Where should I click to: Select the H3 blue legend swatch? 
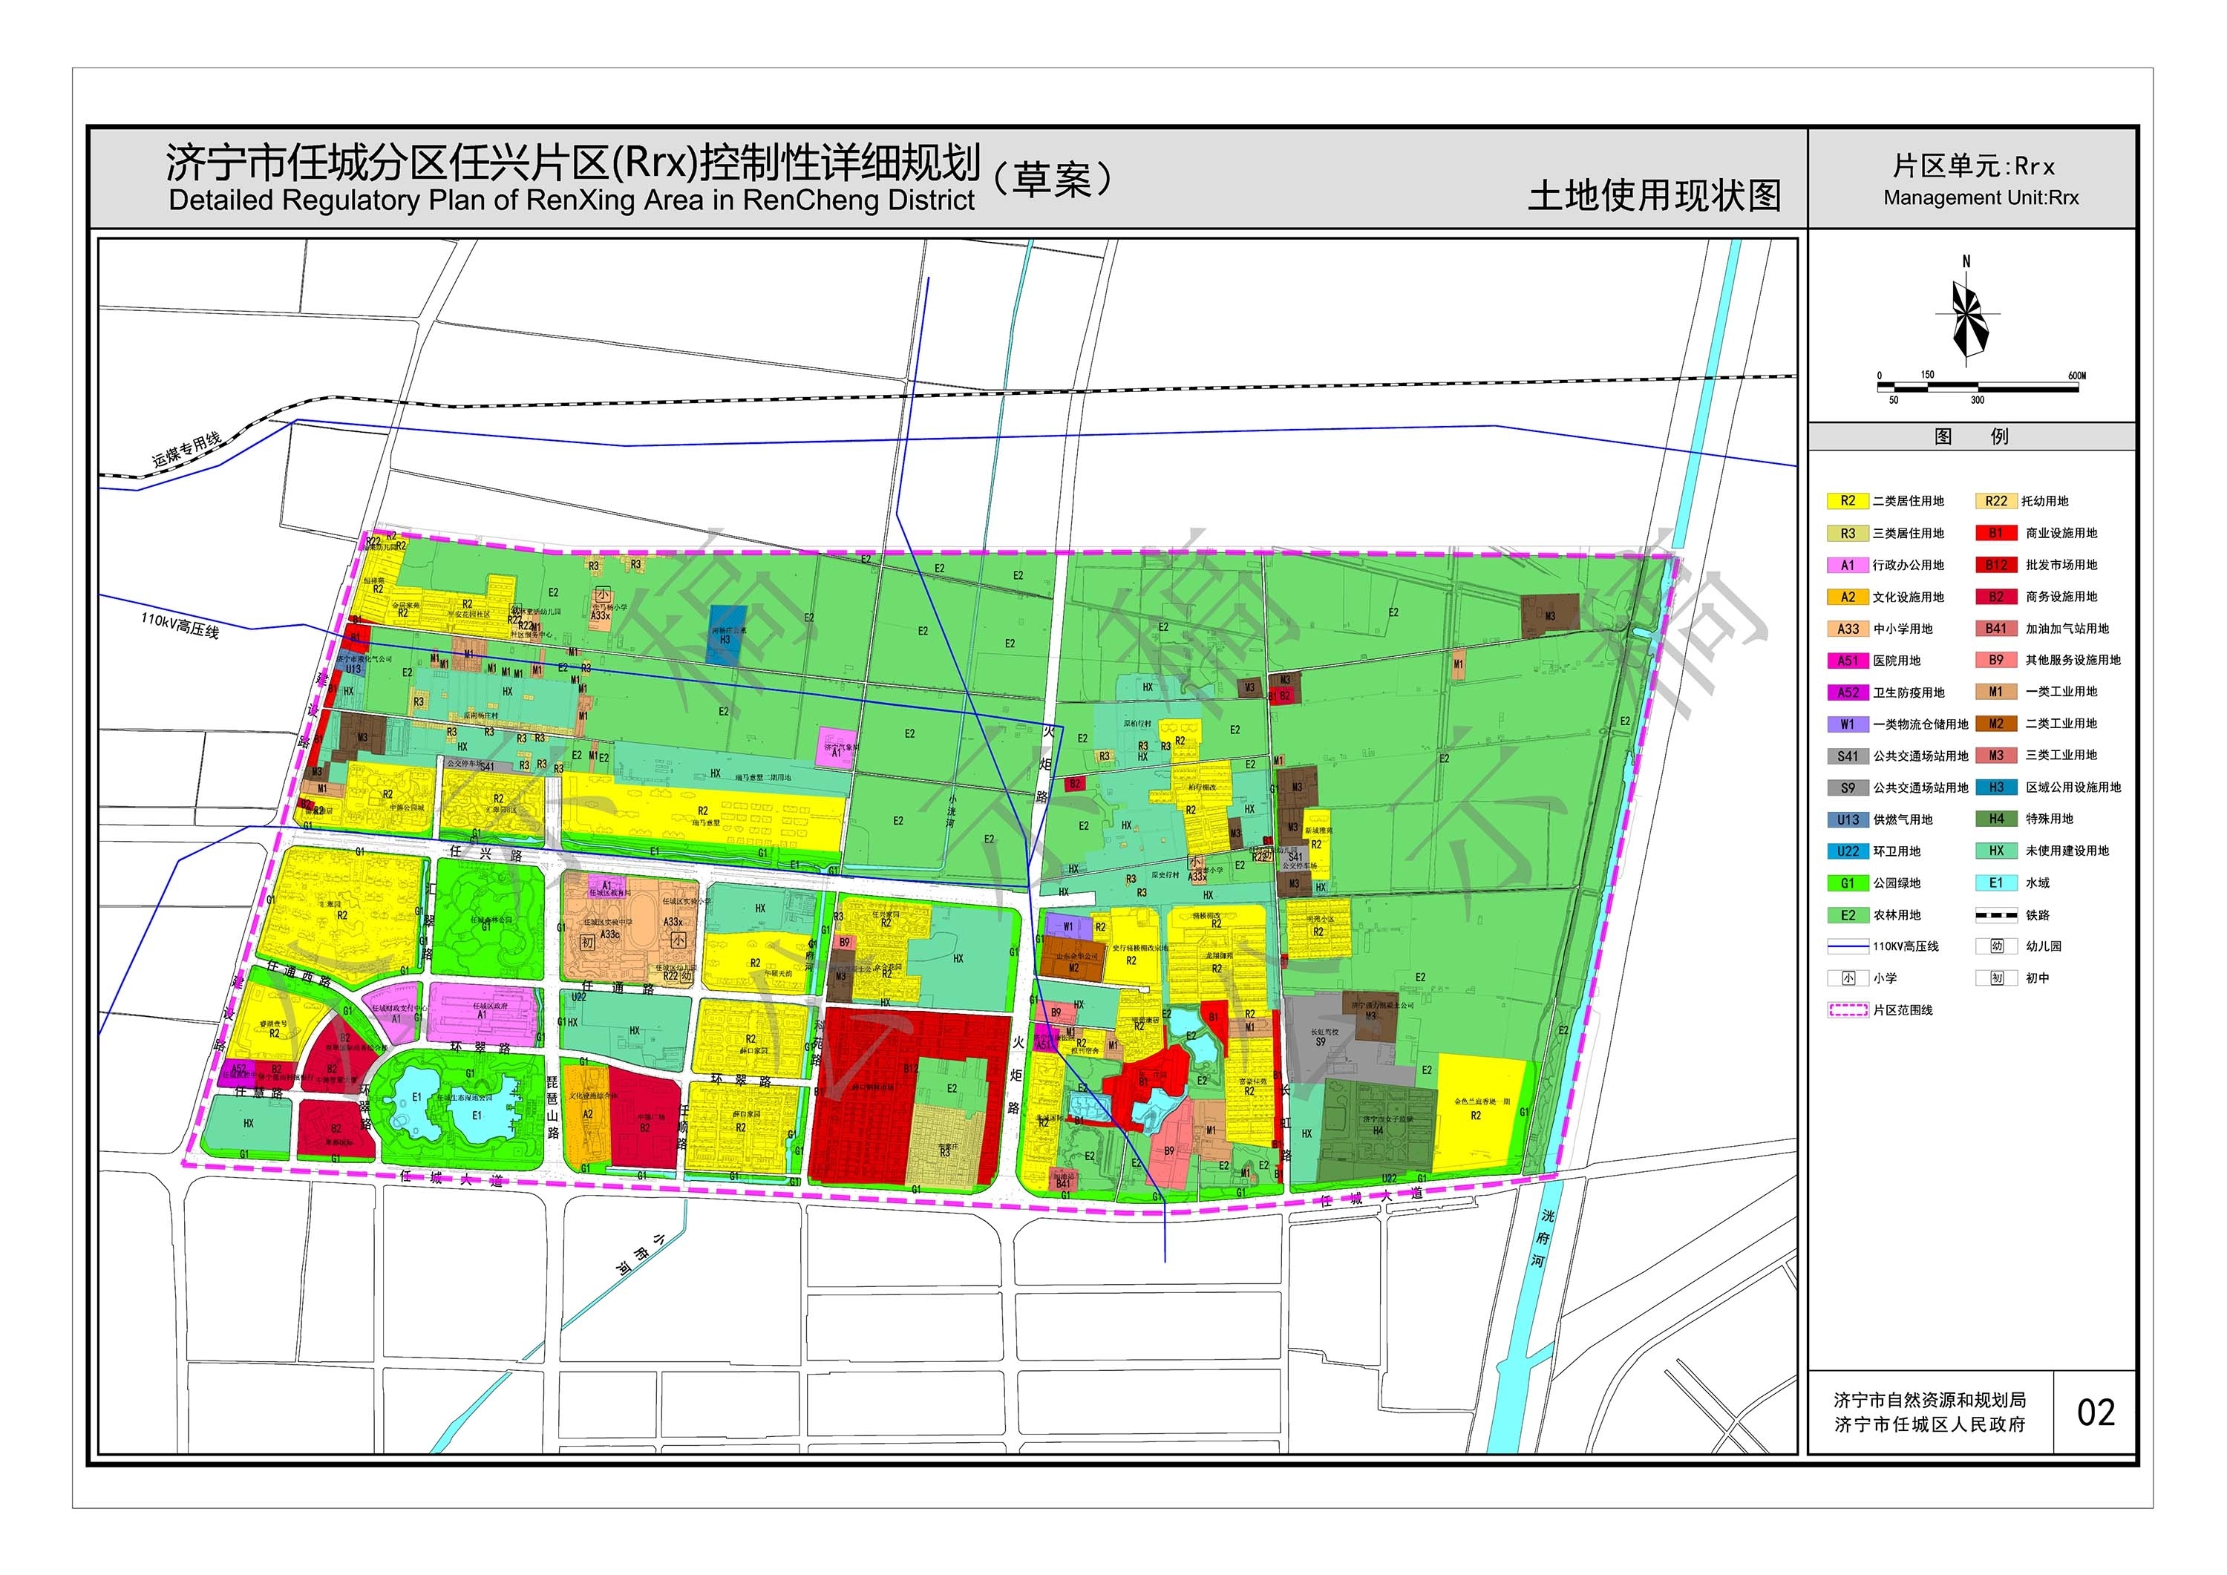pos(1997,787)
